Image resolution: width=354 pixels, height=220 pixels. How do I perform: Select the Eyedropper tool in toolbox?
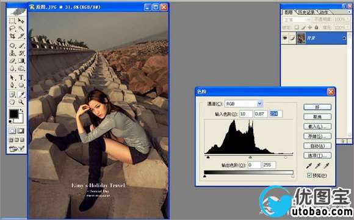pyautogui.click(x=21, y=94)
